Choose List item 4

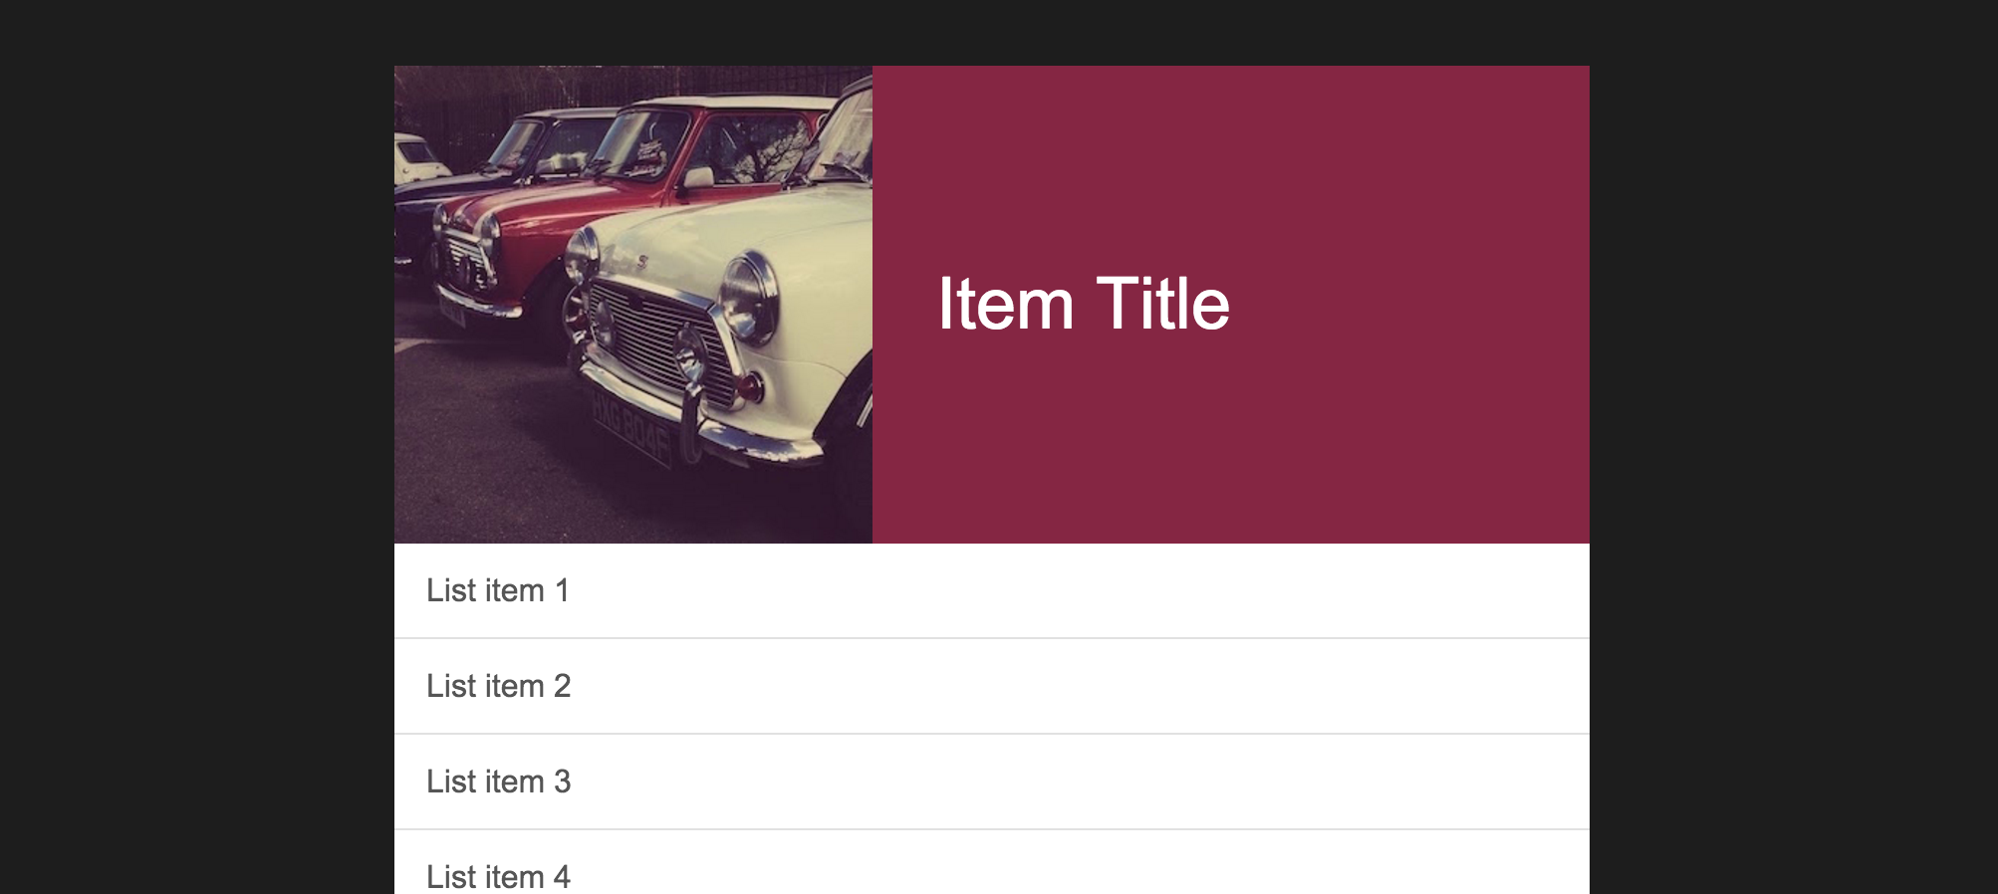click(x=498, y=876)
